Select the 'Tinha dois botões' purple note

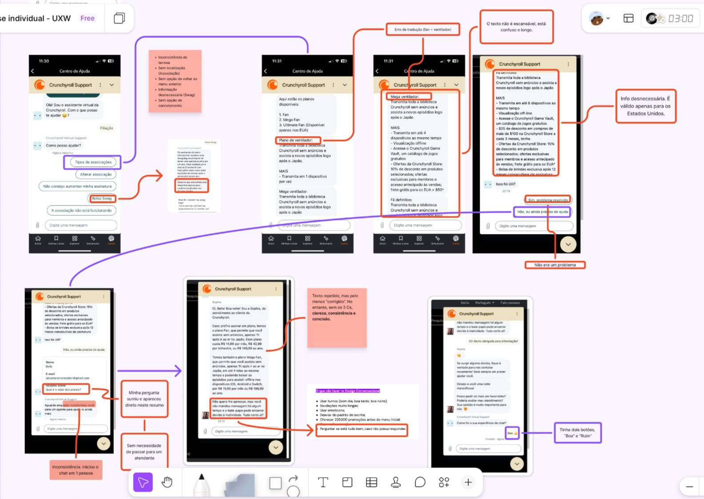click(577, 433)
